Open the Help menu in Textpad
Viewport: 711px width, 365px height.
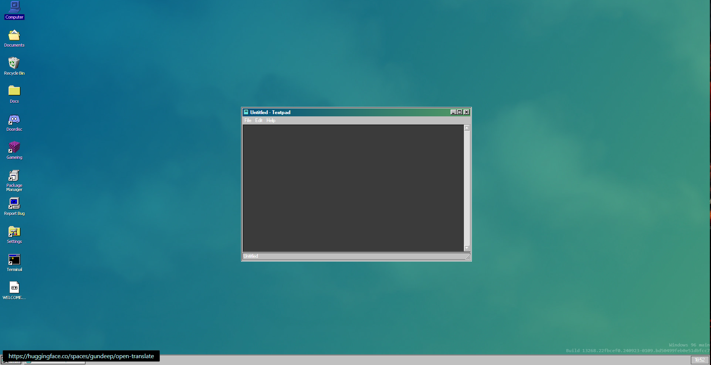[271, 121]
